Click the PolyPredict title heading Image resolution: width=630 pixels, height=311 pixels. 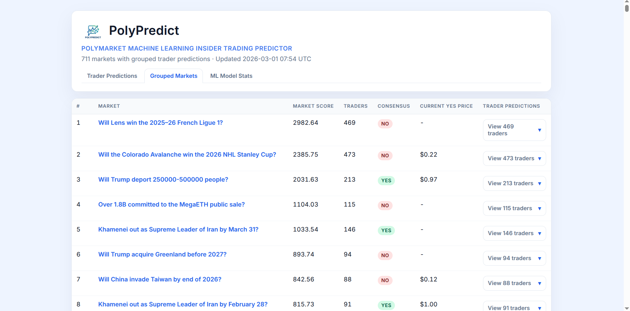click(x=144, y=31)
